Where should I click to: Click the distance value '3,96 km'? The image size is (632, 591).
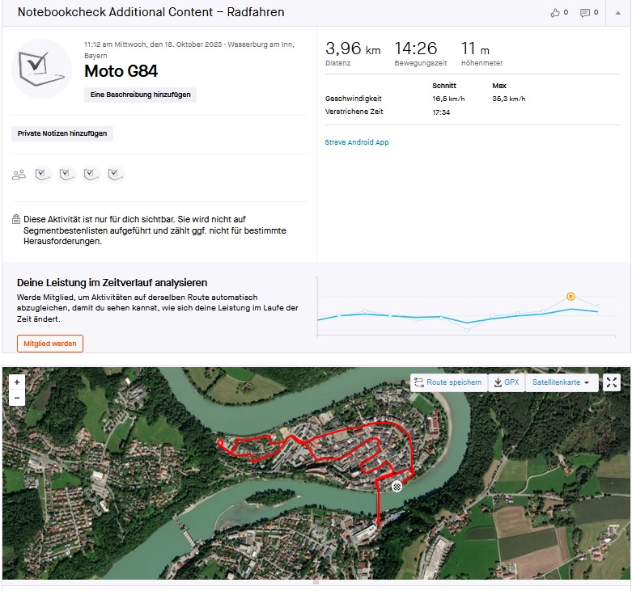tap(353, 49)
